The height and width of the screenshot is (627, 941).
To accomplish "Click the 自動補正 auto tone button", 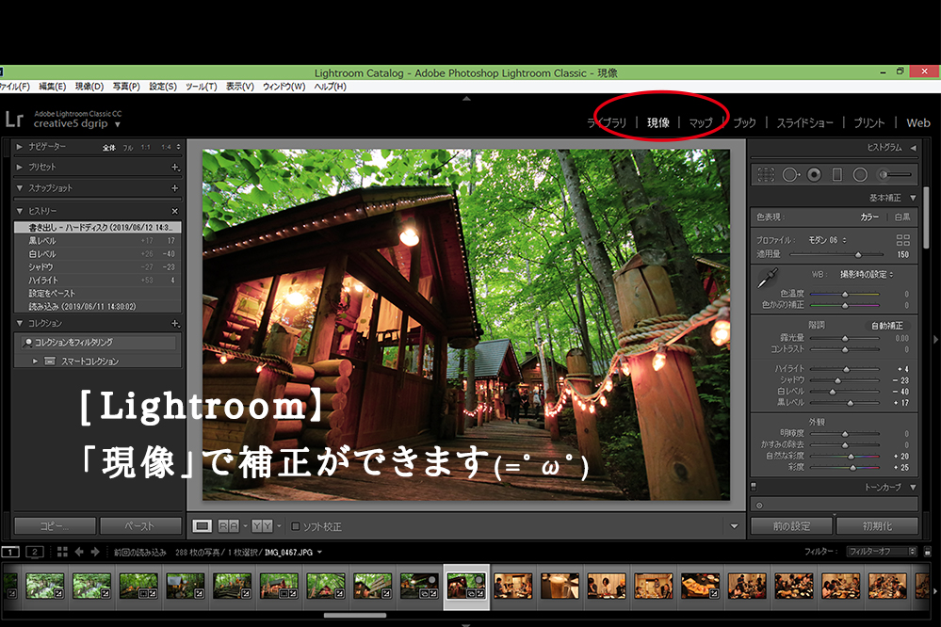I will point(887,326).
